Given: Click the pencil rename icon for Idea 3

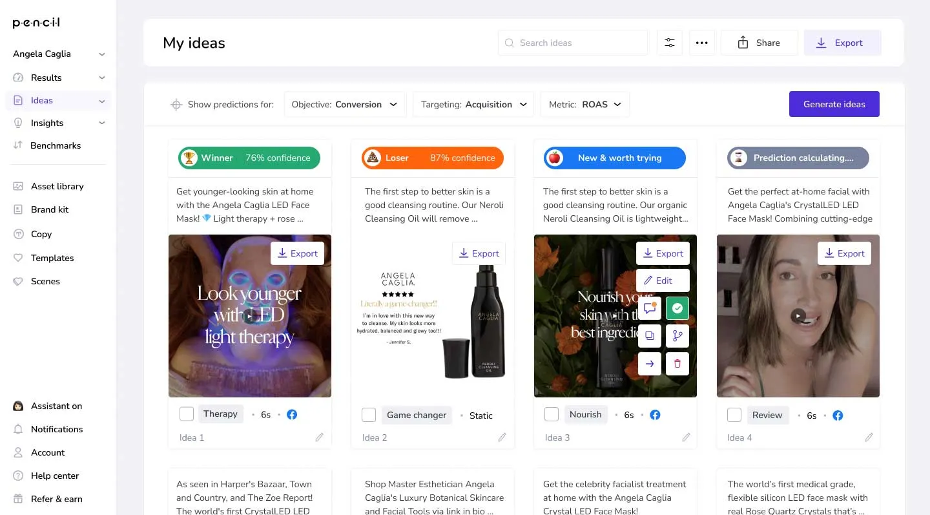Looking at the screenshot, I should pos(687,437).
